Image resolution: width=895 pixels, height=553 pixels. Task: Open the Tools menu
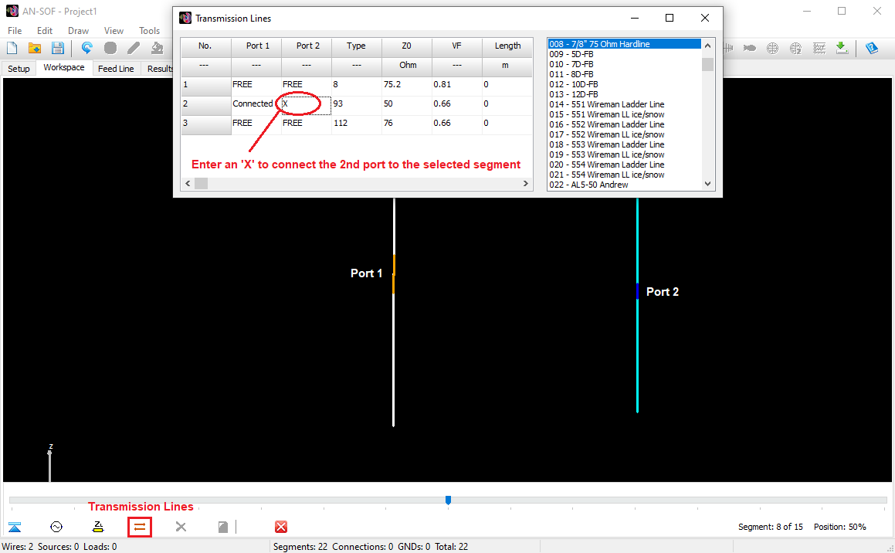tap(150, 30)
